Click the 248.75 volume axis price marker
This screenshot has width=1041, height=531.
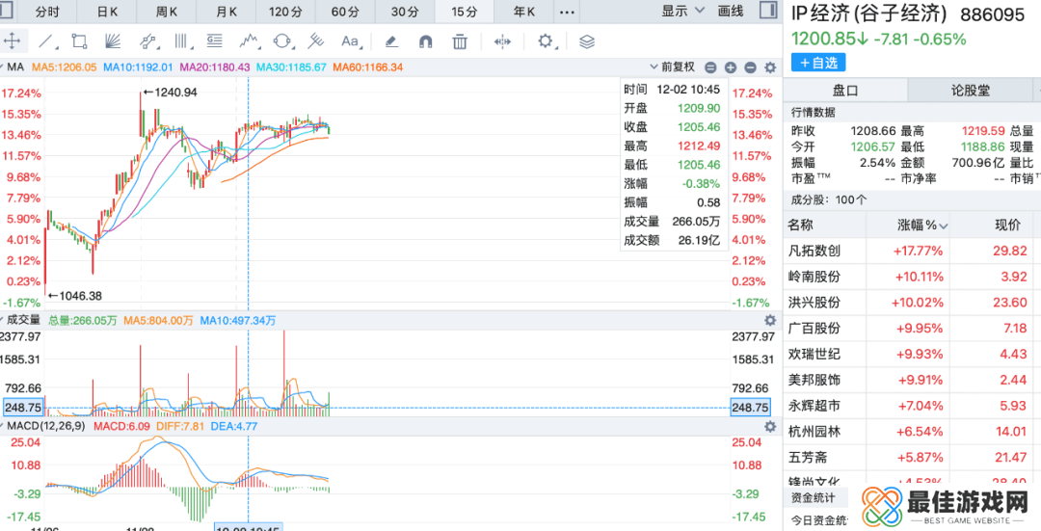pos(21,408)
